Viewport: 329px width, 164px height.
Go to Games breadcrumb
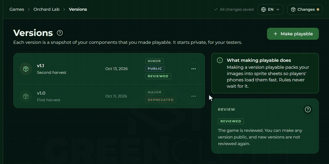point(17,10)
